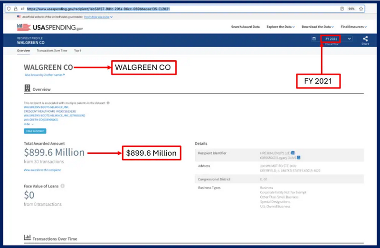Viewport: 380px width, 248px height.
Task: Click the shield tracking-protection icon in address bar
Action: [x=9, y=9]
